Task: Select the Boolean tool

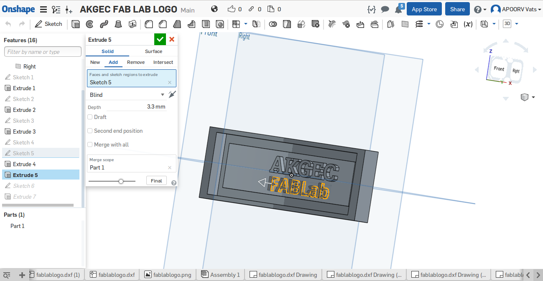Action: [x=273, y=24]
